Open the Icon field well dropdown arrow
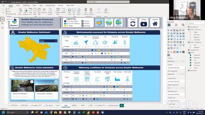The image size is (205, 115). (182, 88)
